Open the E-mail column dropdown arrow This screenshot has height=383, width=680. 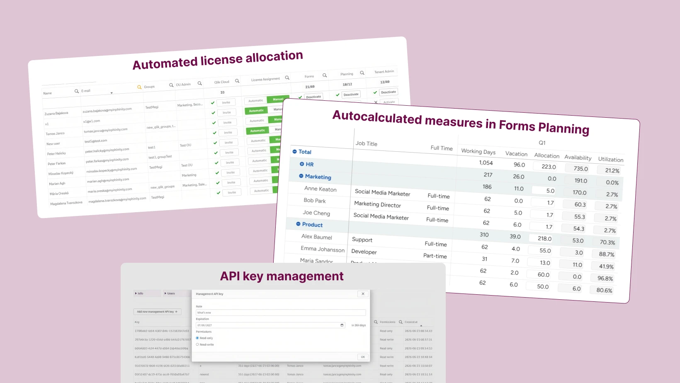112,93
